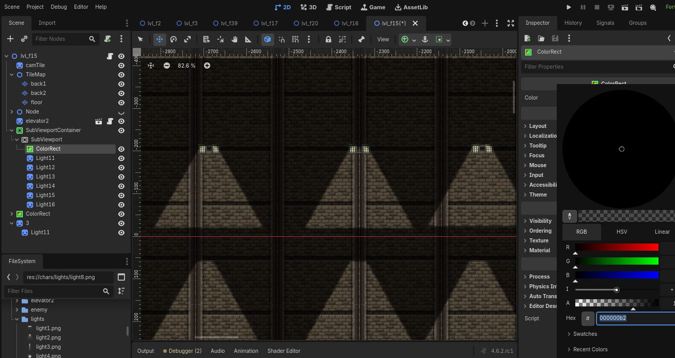Hide the camTile node

[121, 66]
